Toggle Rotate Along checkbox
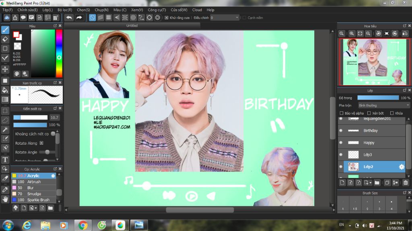 [x=41, y=143]
